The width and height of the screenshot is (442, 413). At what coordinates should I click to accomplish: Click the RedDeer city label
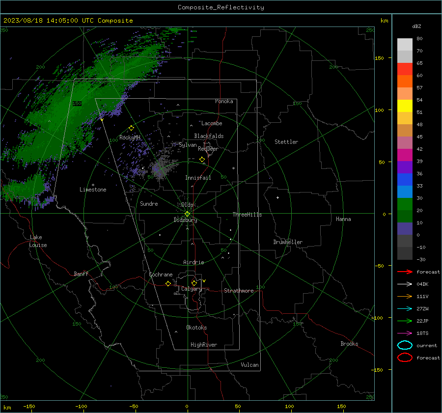point(208,149)
